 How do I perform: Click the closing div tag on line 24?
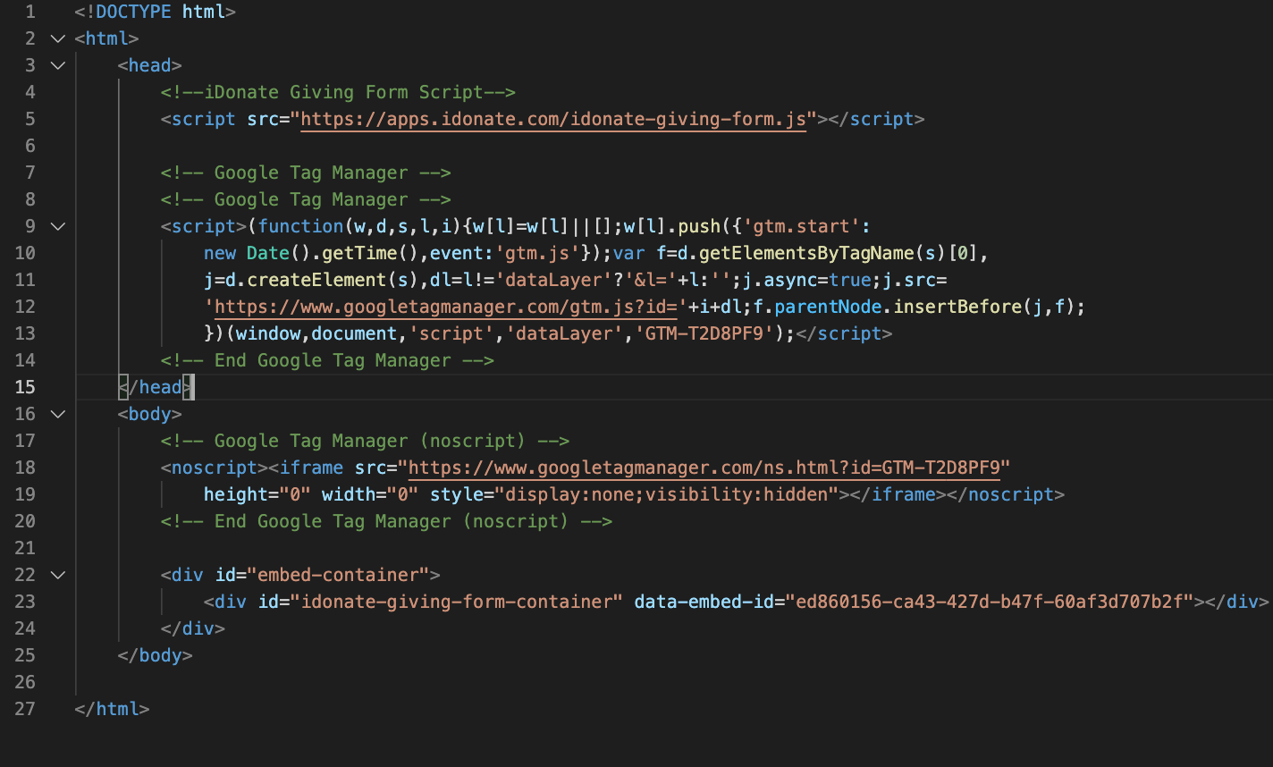point(193,628)
